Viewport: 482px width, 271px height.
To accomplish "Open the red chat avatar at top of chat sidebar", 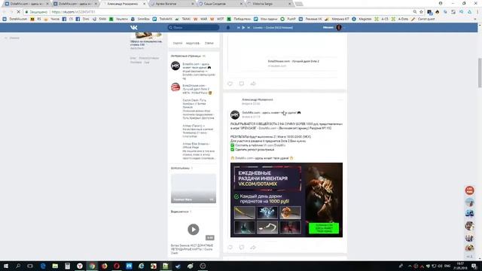I will pyautogui.click(x=469, y=190).
